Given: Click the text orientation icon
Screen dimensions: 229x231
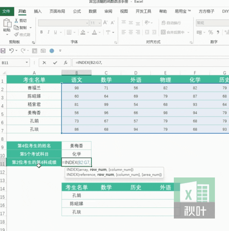Looking at the screenshot, I should [147, 23].
